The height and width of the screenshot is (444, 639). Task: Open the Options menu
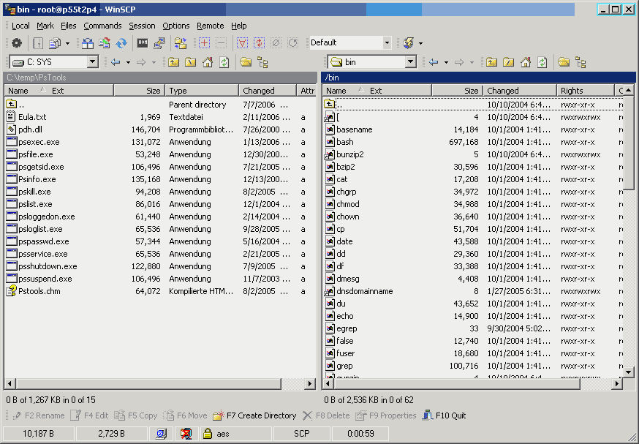176,26
